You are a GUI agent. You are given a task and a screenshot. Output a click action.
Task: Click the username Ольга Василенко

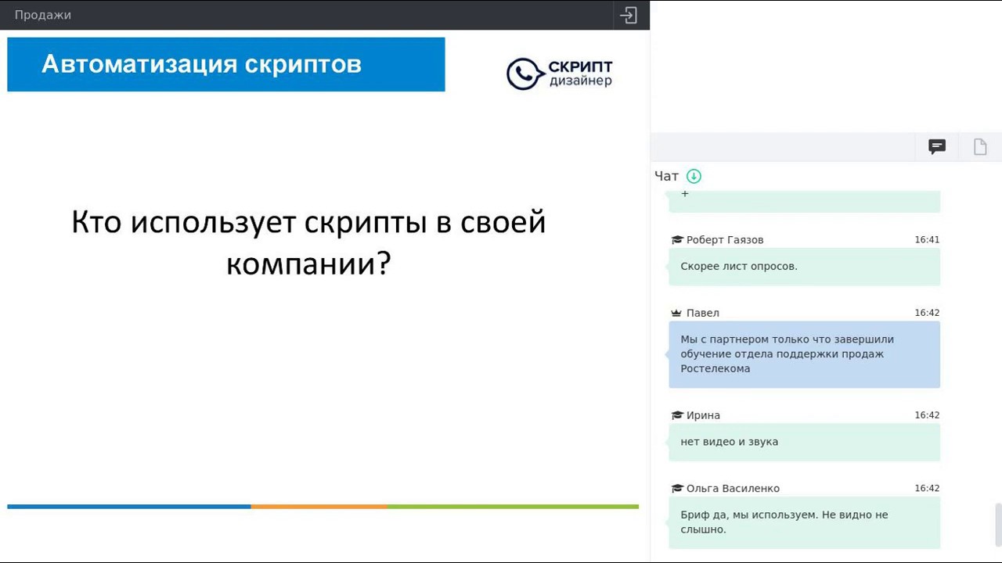[x=733, y=489]
